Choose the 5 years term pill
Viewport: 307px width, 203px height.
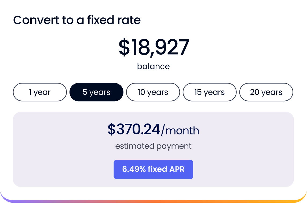pos(96,92)
